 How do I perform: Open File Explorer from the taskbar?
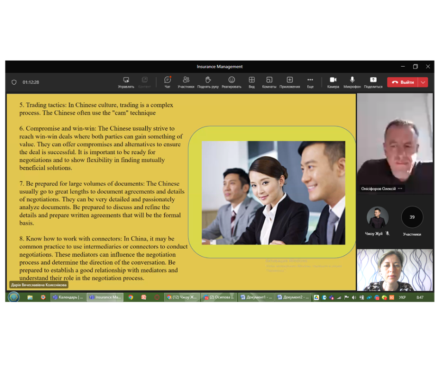point(30,297)
